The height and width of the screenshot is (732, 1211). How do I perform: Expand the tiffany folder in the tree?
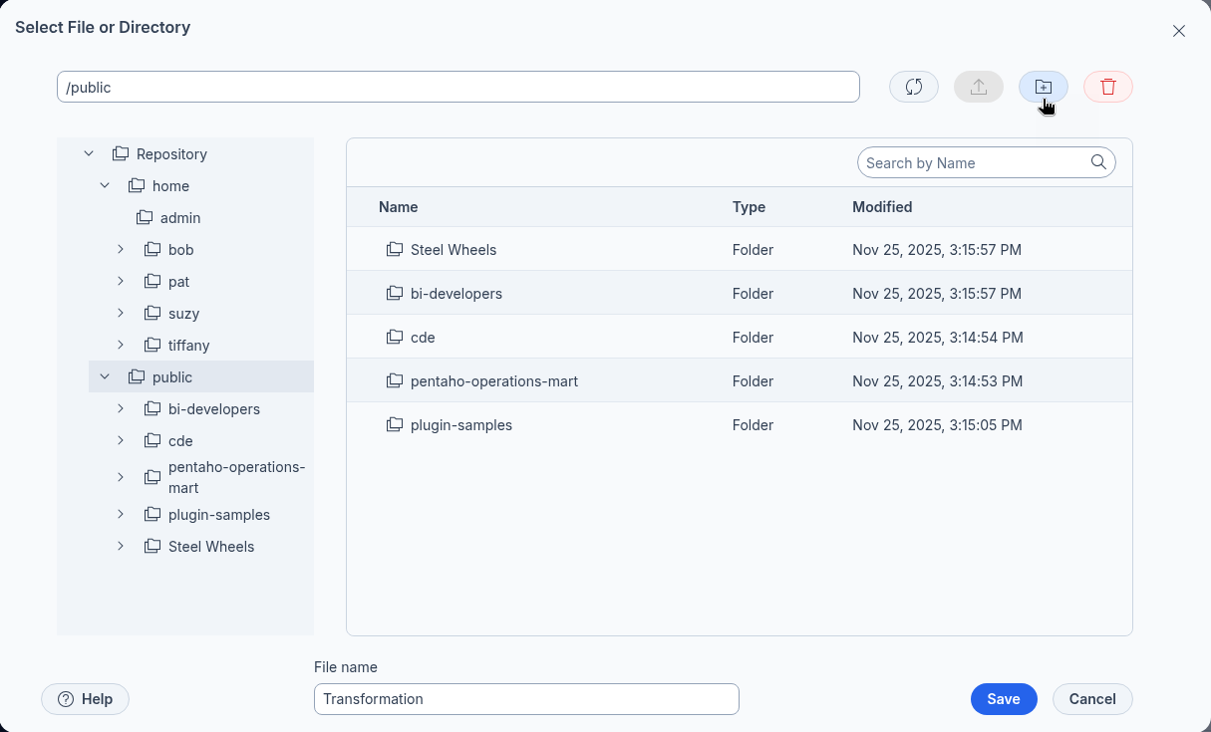121,346
